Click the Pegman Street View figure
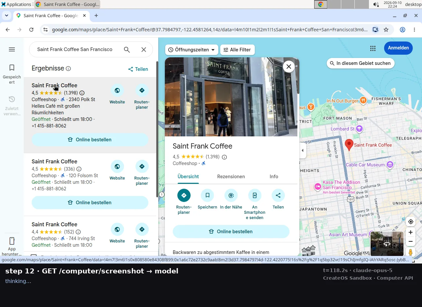Image resolution: width=422 pixels, height=307 pixels. 410,252
